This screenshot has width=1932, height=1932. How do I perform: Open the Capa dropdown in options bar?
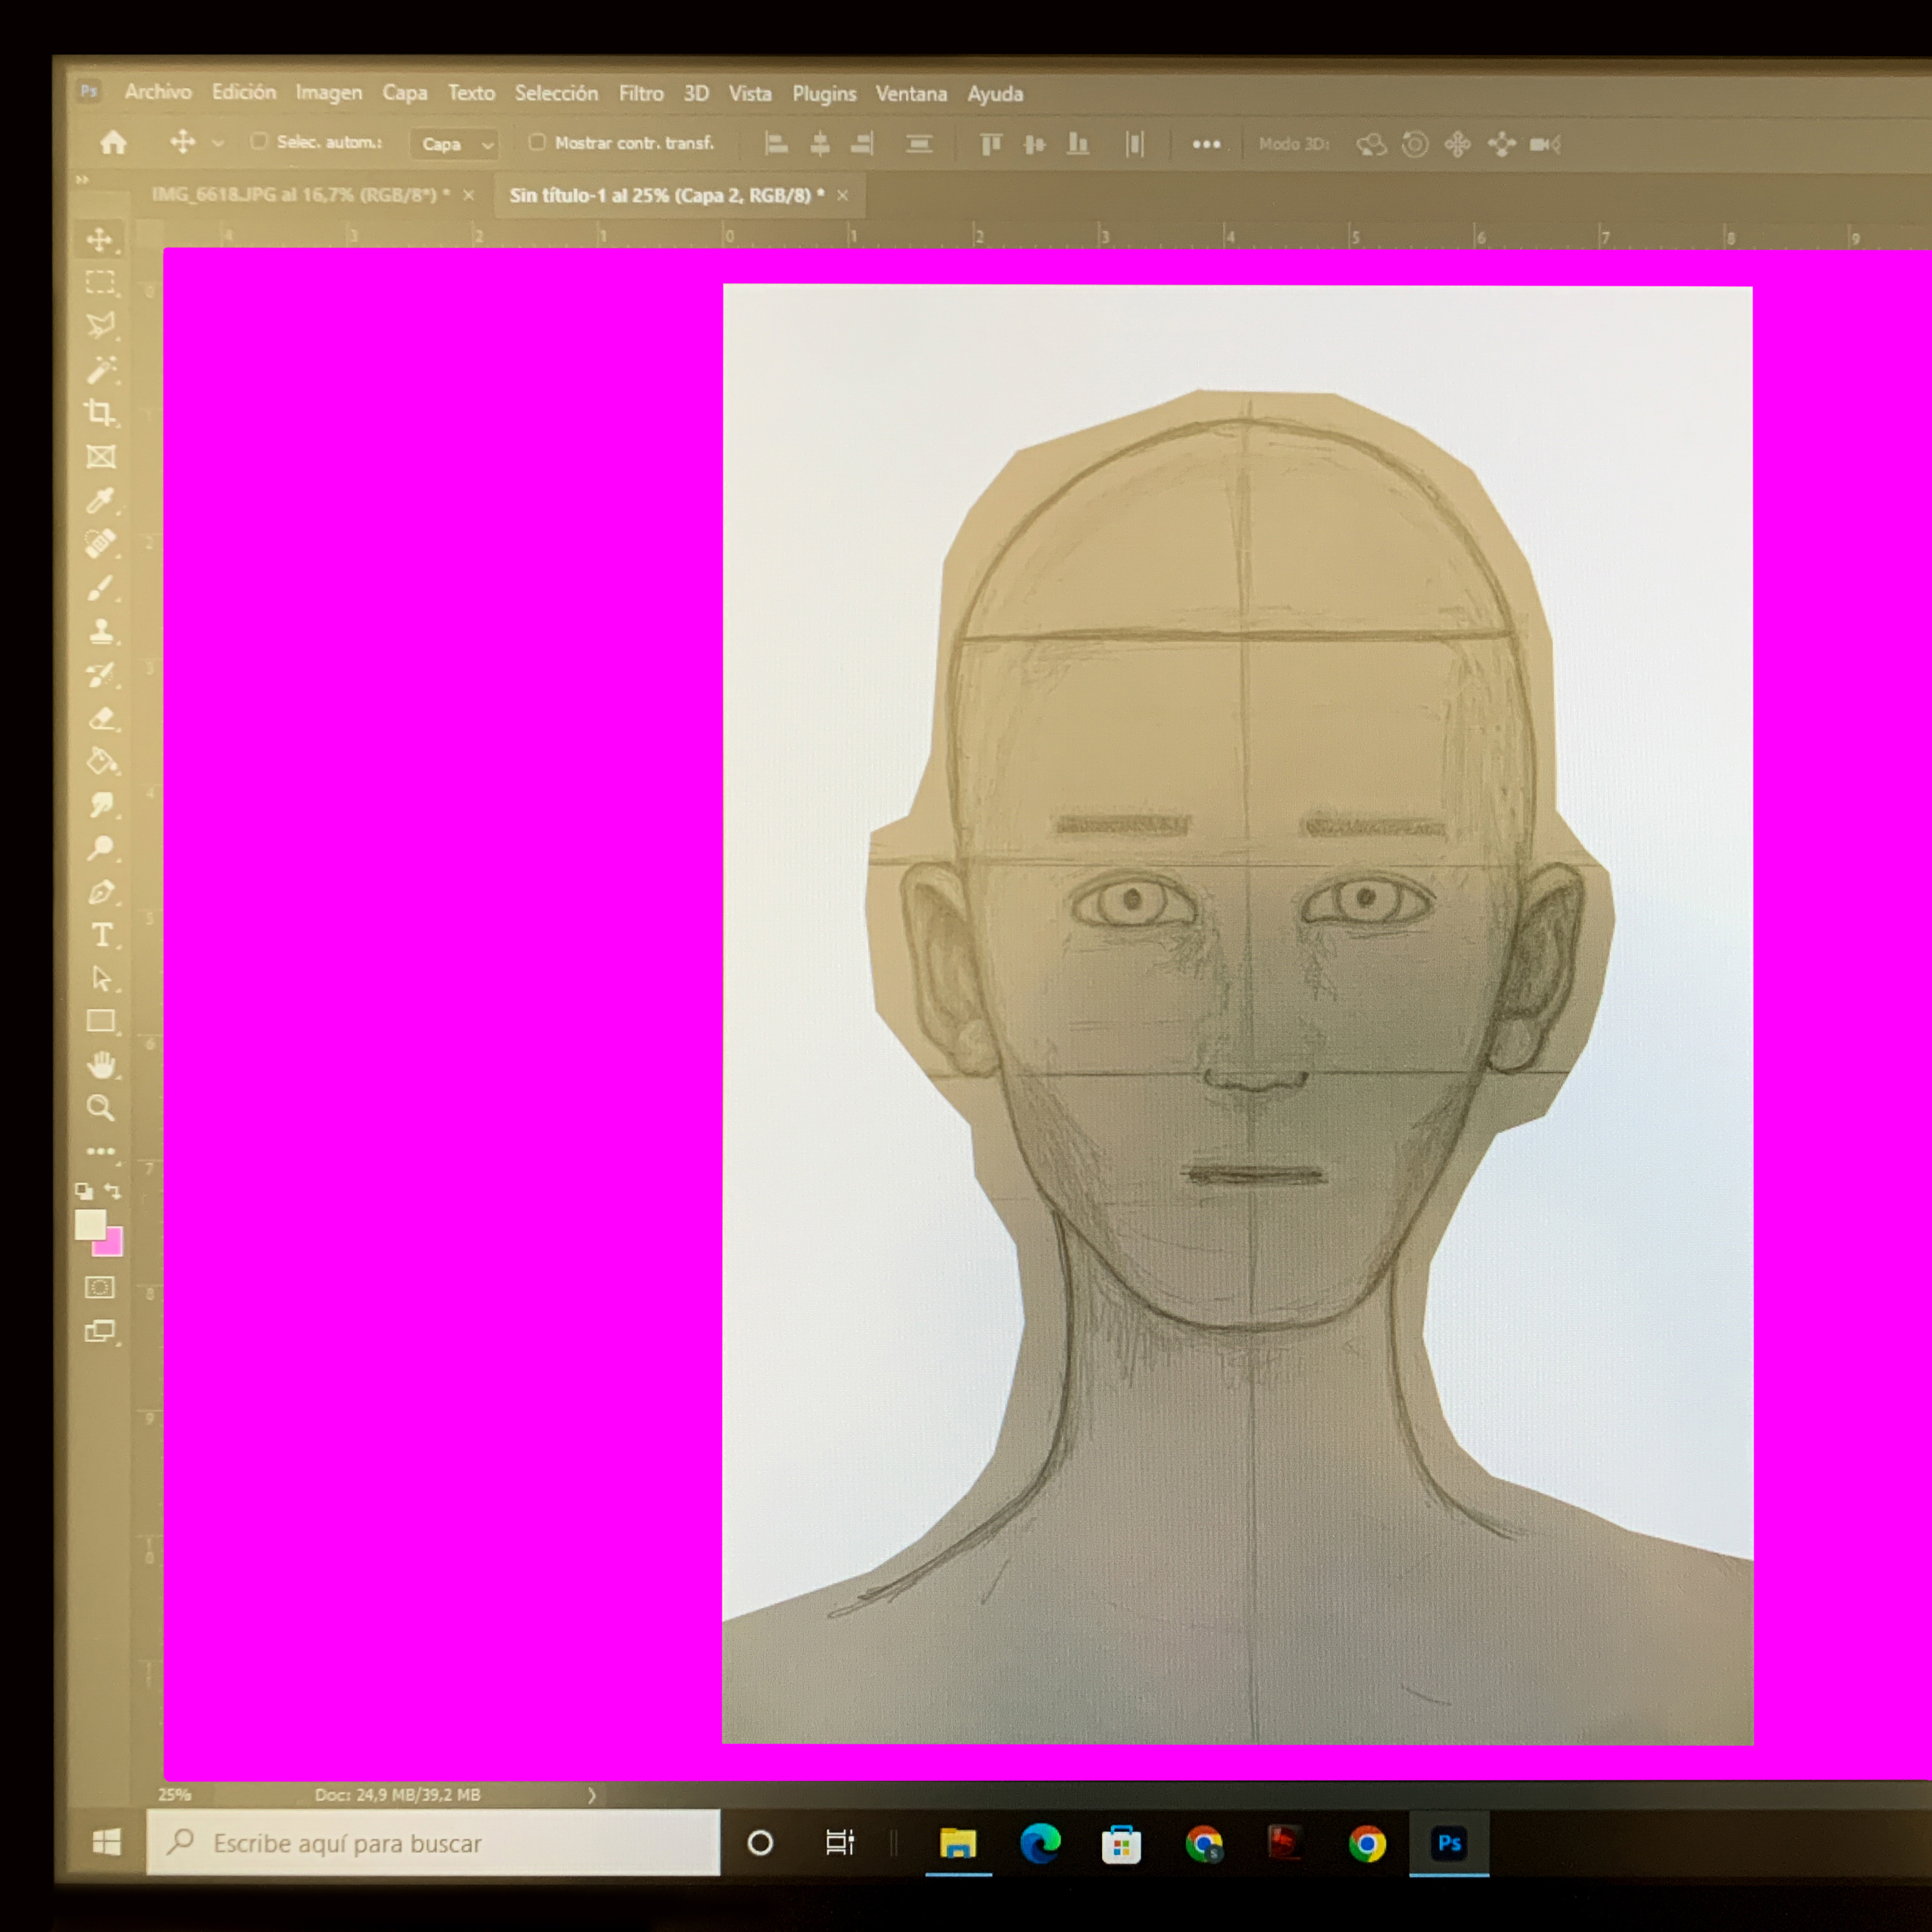(456, 144)
